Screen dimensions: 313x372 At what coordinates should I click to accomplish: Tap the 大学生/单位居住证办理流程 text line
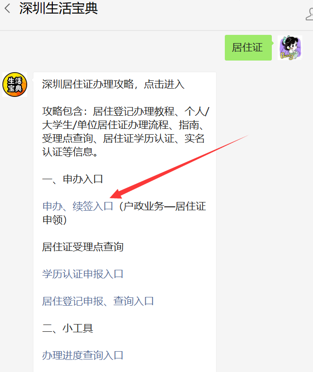(x=124, y=125)
